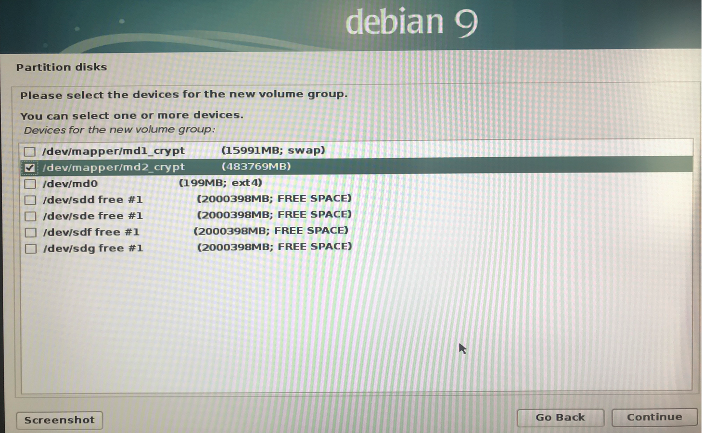Select the /dev/sde free #1 checkbox

(30, 216)
